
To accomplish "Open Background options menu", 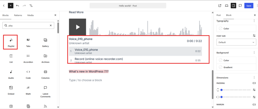I will [x=254, y=52].
